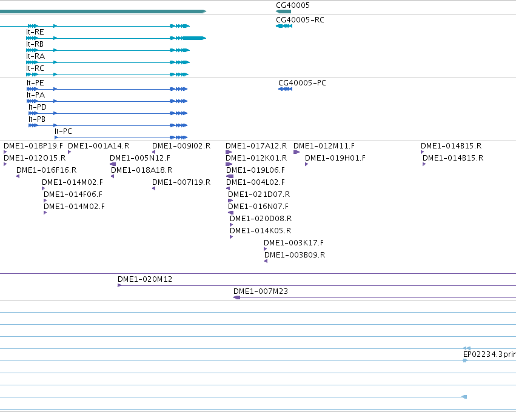Click the CG40005-RC transcript arrow glyph
The width and height of the screenshot is (516, 412).
click(284, 26)
